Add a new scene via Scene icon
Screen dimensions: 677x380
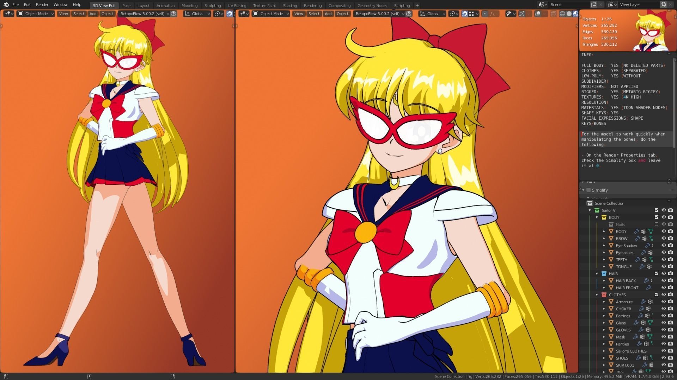[x=594, y=5]
